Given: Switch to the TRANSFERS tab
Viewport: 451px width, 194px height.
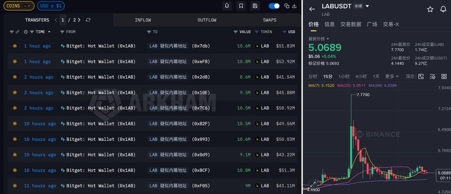Looking at the screenshot, I should point(37,20).
